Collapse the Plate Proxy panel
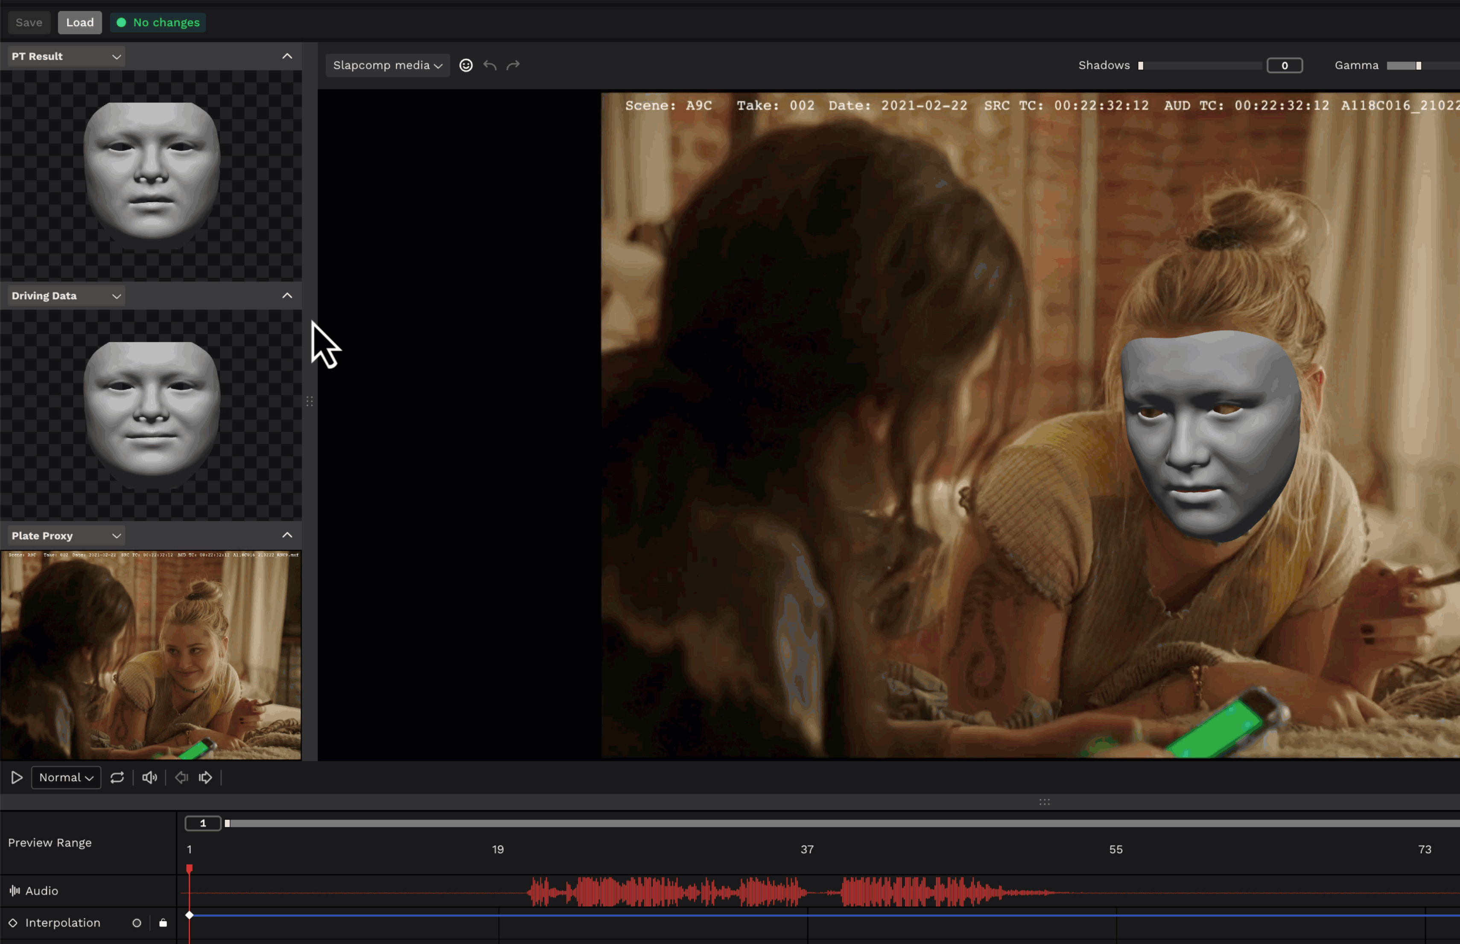The width and height of the screenshot is (1460, 944). pyautogui.click(x=287, y=535)
